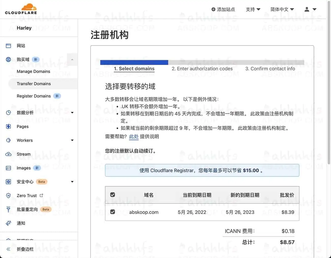Viewport: 331px width, 258px height.
Task: Select the 网站 sidebar icon
Action: [8, 46]
